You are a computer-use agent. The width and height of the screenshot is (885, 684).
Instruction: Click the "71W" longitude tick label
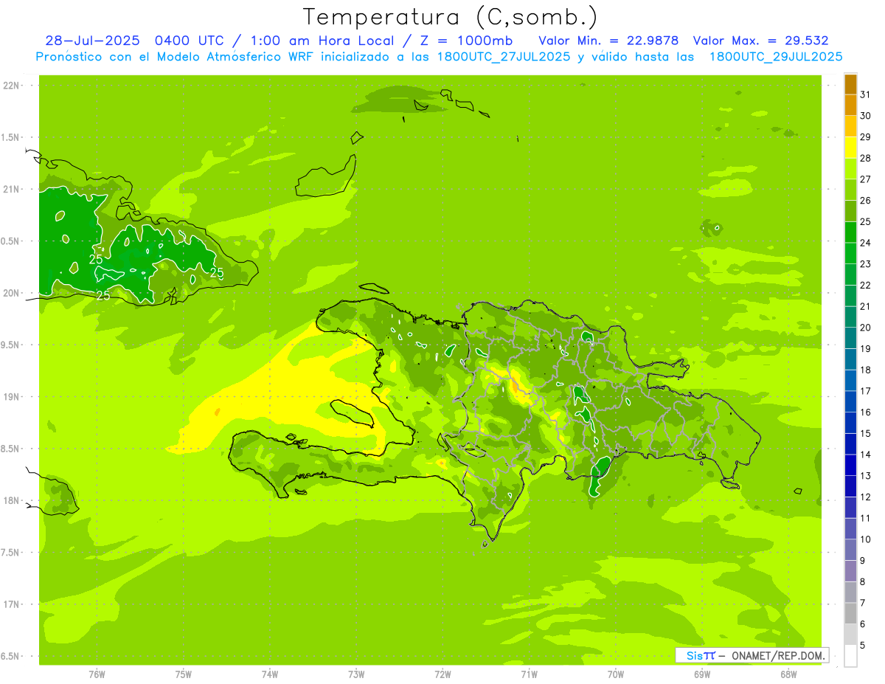(x=529, y=674)
